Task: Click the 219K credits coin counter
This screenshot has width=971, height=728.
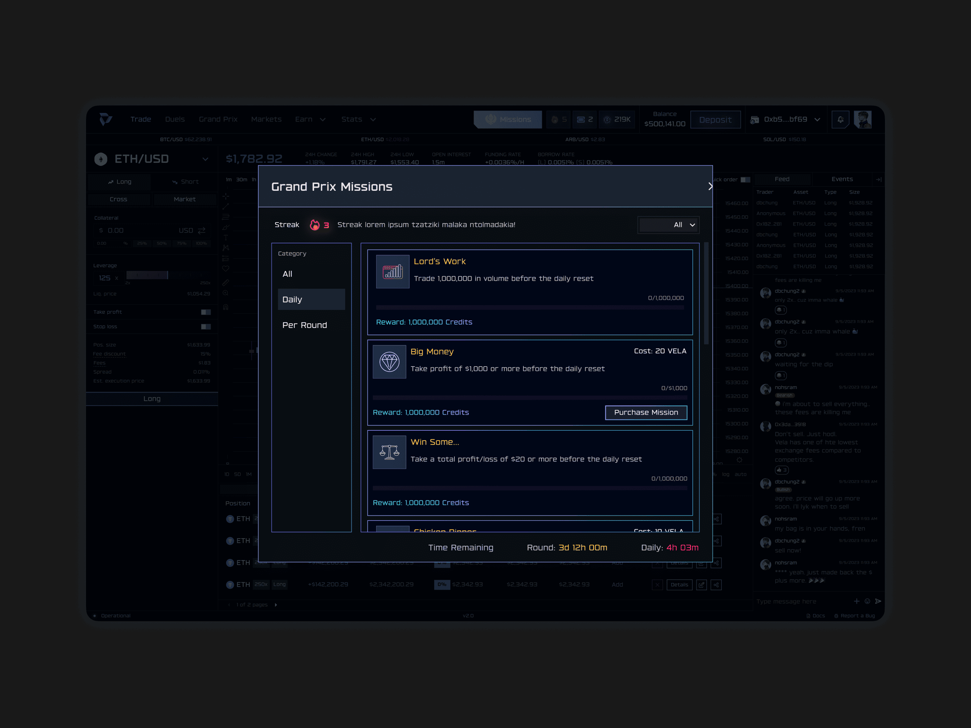Action: click(x=617, y=119)
